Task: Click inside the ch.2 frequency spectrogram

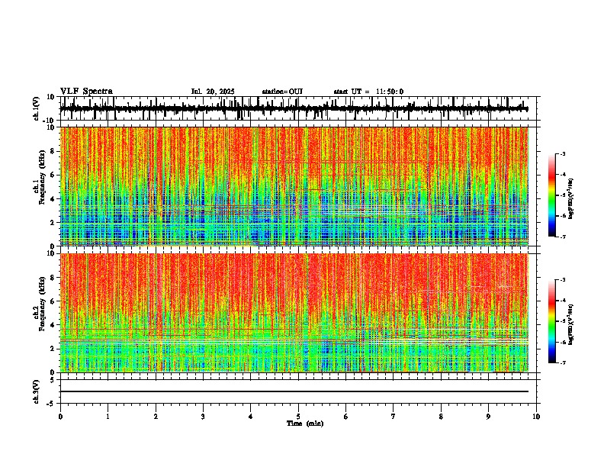Action: (294, 313)
